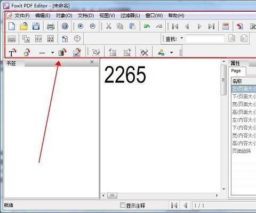Screen dimensions: 256x213
Task: Redo action grey arrow
Action: pos(159,26)
